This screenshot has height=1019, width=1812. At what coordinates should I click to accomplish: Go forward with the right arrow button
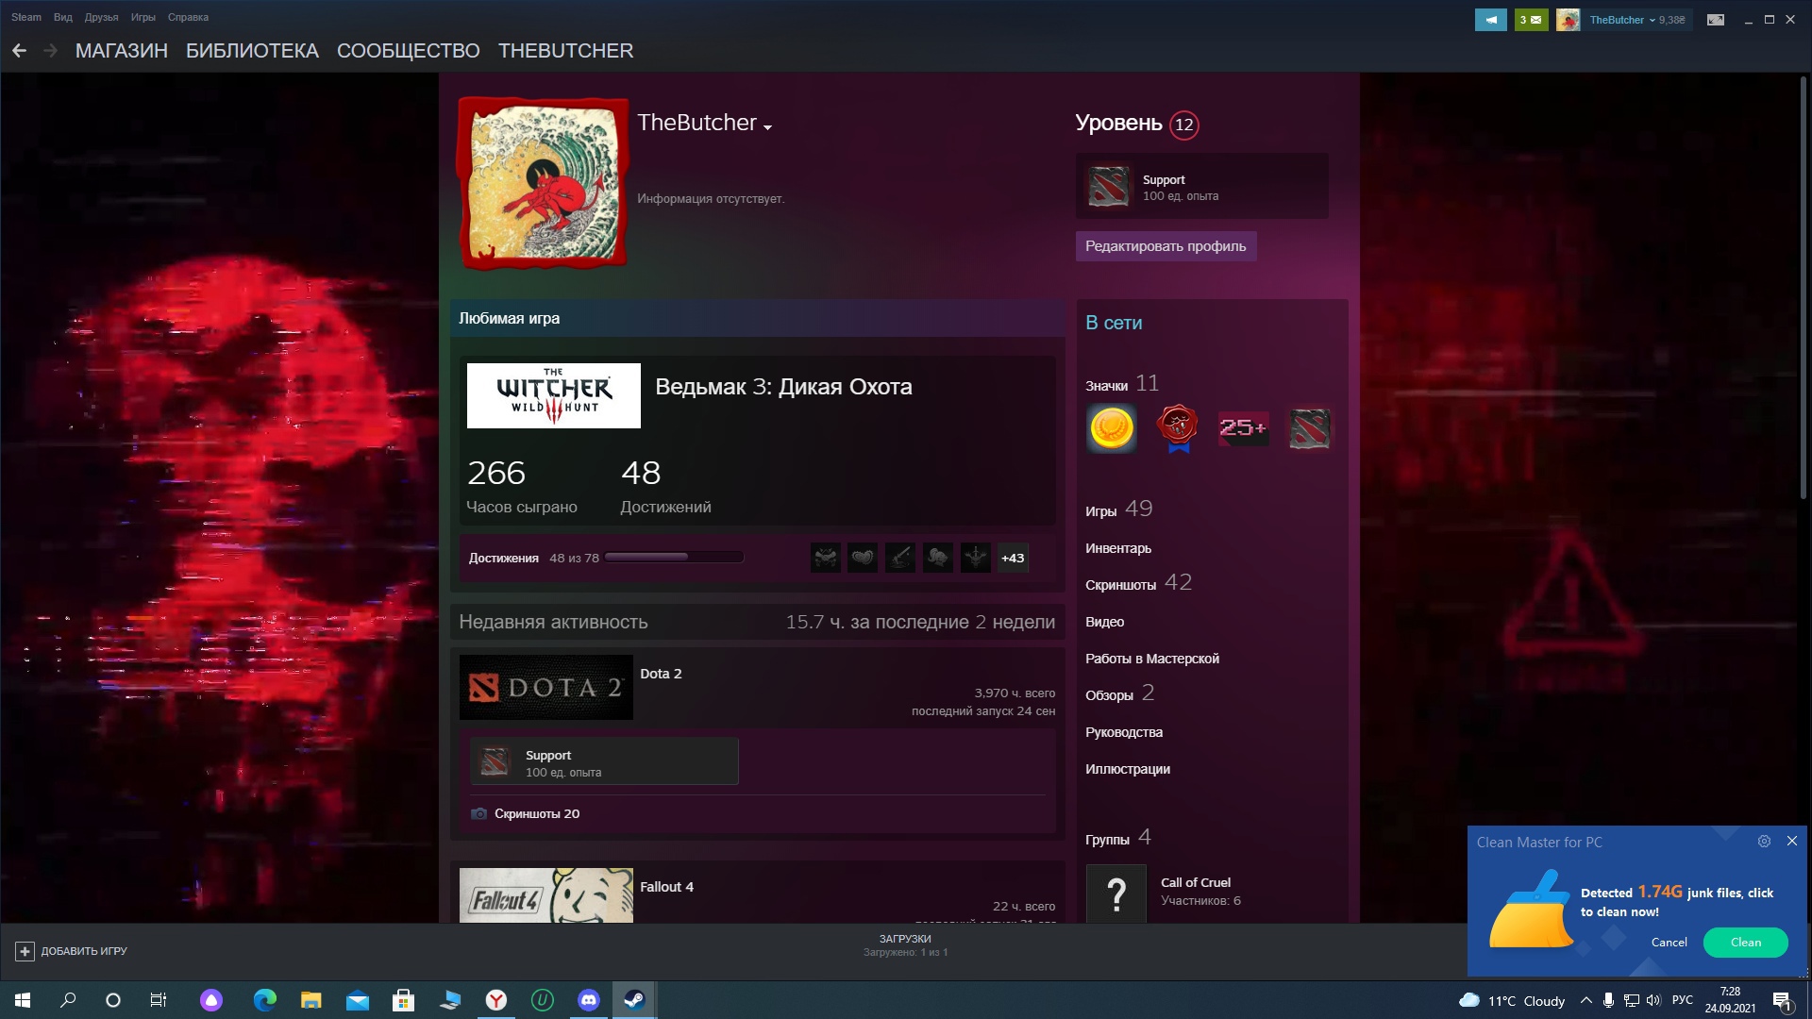(51, 51)
